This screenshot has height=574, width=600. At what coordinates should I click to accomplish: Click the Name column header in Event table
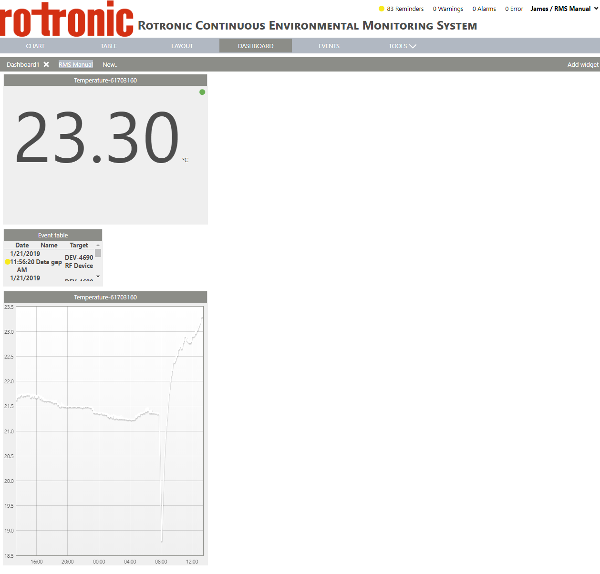[49, 245]
